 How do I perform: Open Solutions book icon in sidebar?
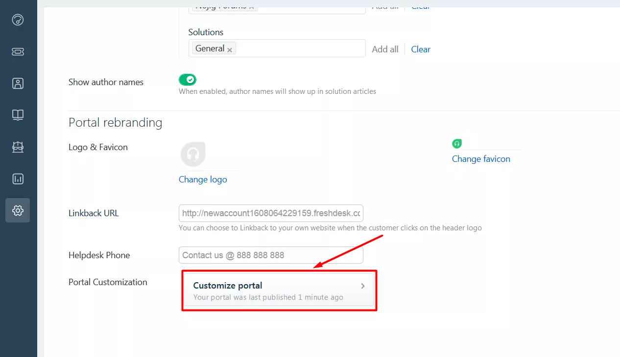coord(18,115)
